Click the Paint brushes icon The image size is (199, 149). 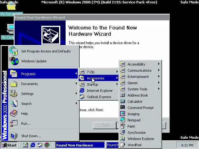[123, 126]
